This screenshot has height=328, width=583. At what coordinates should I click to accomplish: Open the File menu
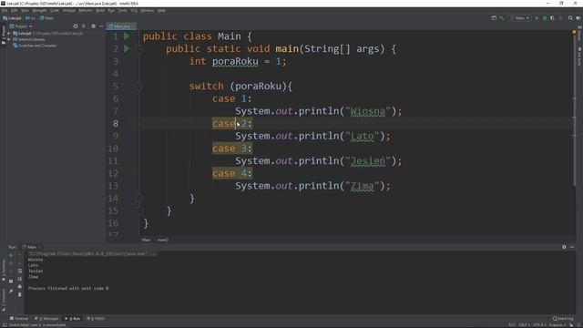(x=5, y=10)
